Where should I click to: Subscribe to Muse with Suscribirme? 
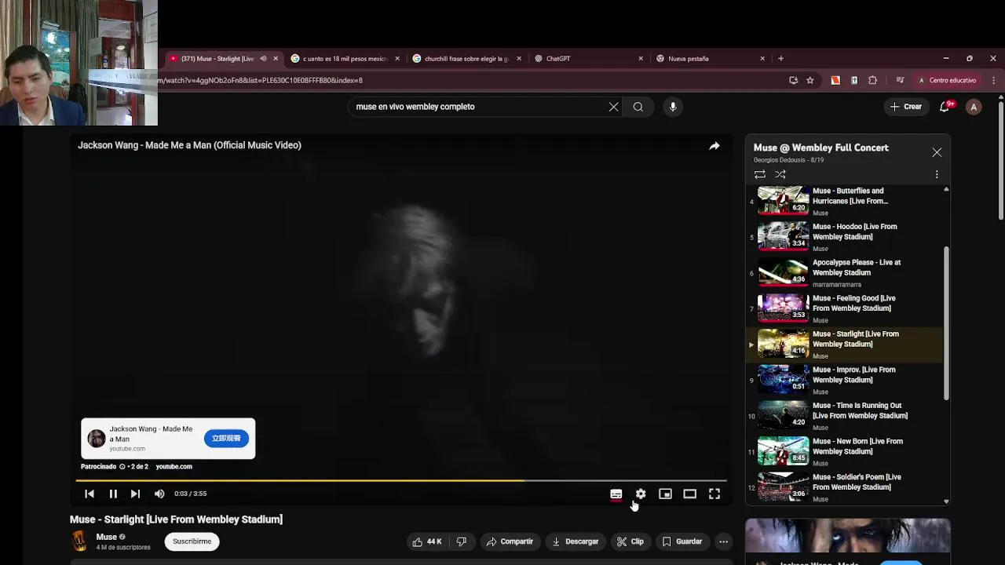click(x=192, y=541)
